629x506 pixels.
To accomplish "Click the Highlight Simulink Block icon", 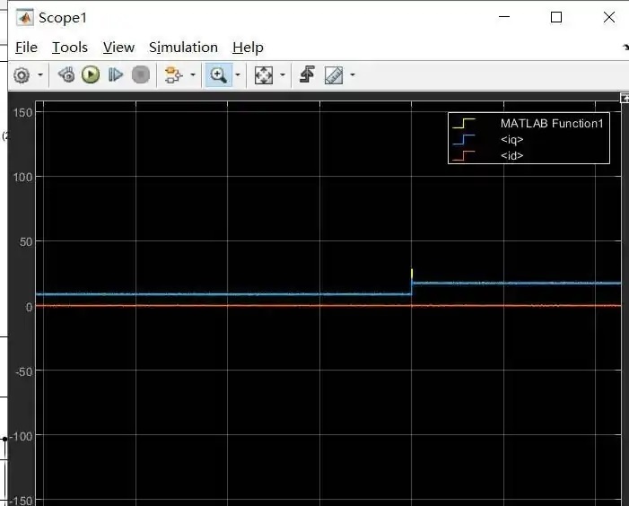I will (x=173, y=75).
